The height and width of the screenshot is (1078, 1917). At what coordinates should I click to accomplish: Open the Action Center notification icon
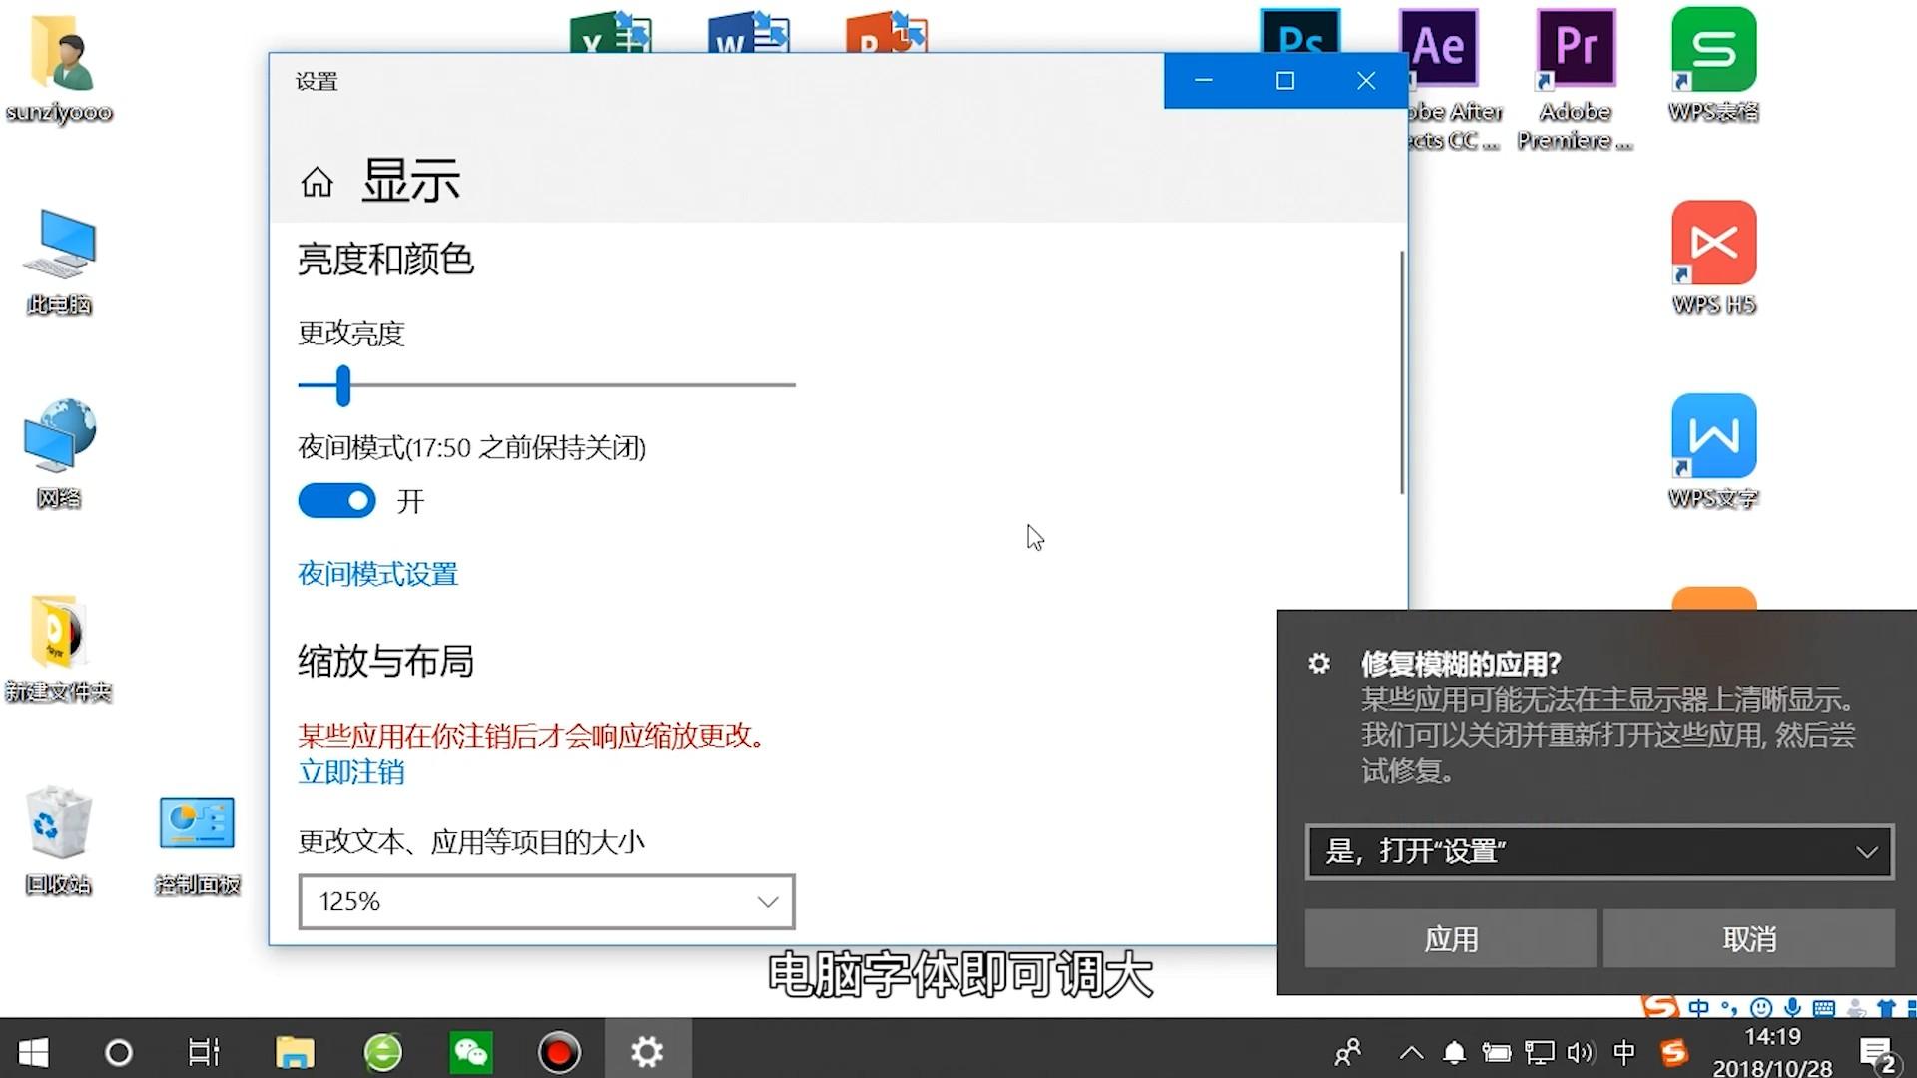click(x=1877, y=1054)
